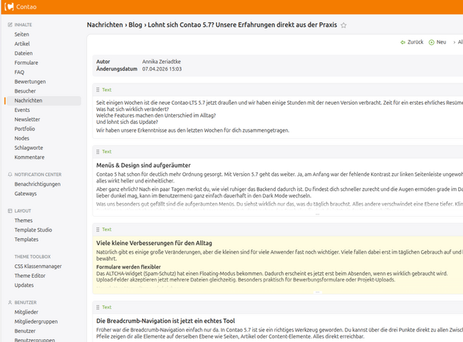
Task: Open Bewertungen module
Action: point(30,81)
